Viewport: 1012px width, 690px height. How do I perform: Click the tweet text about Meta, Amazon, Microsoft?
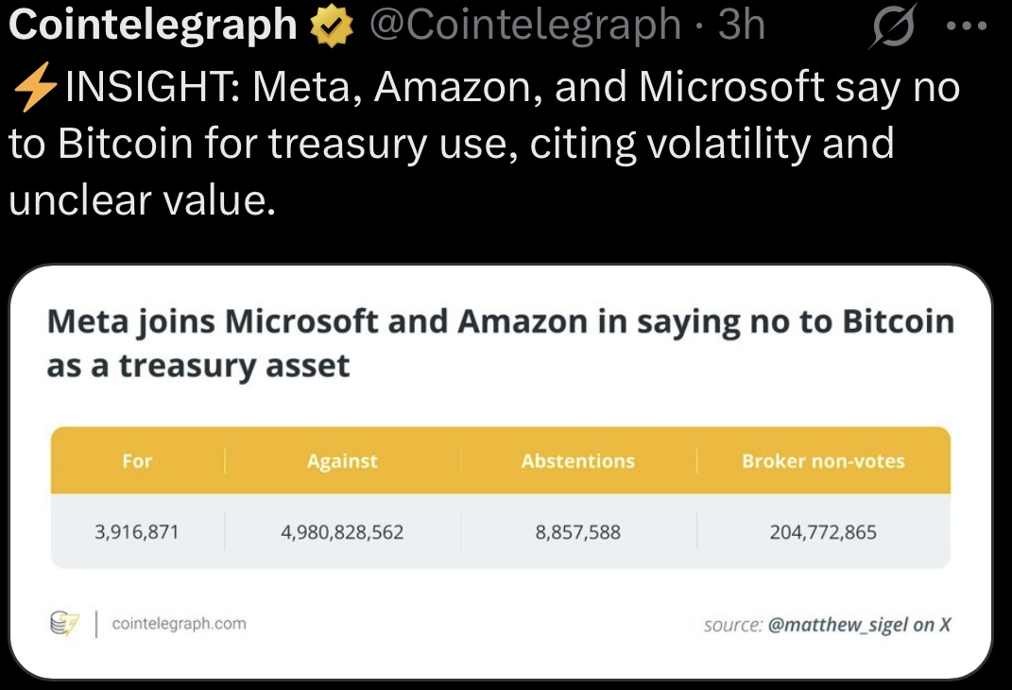tap(484, 143)
